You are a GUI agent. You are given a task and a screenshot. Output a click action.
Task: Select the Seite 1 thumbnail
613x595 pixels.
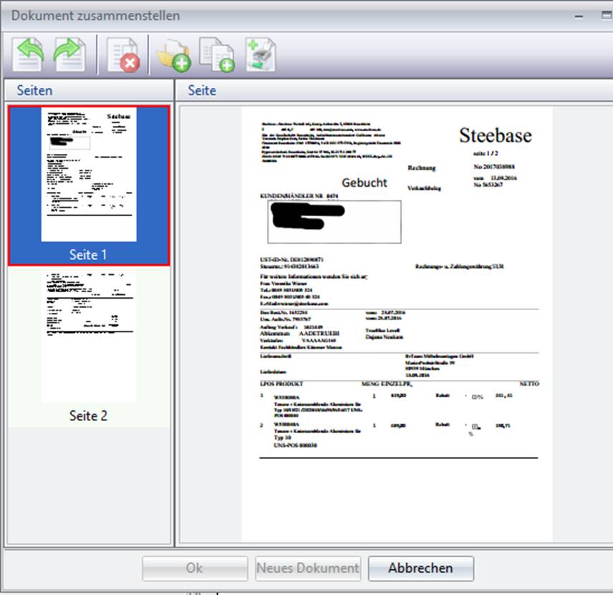pos(89,185)
